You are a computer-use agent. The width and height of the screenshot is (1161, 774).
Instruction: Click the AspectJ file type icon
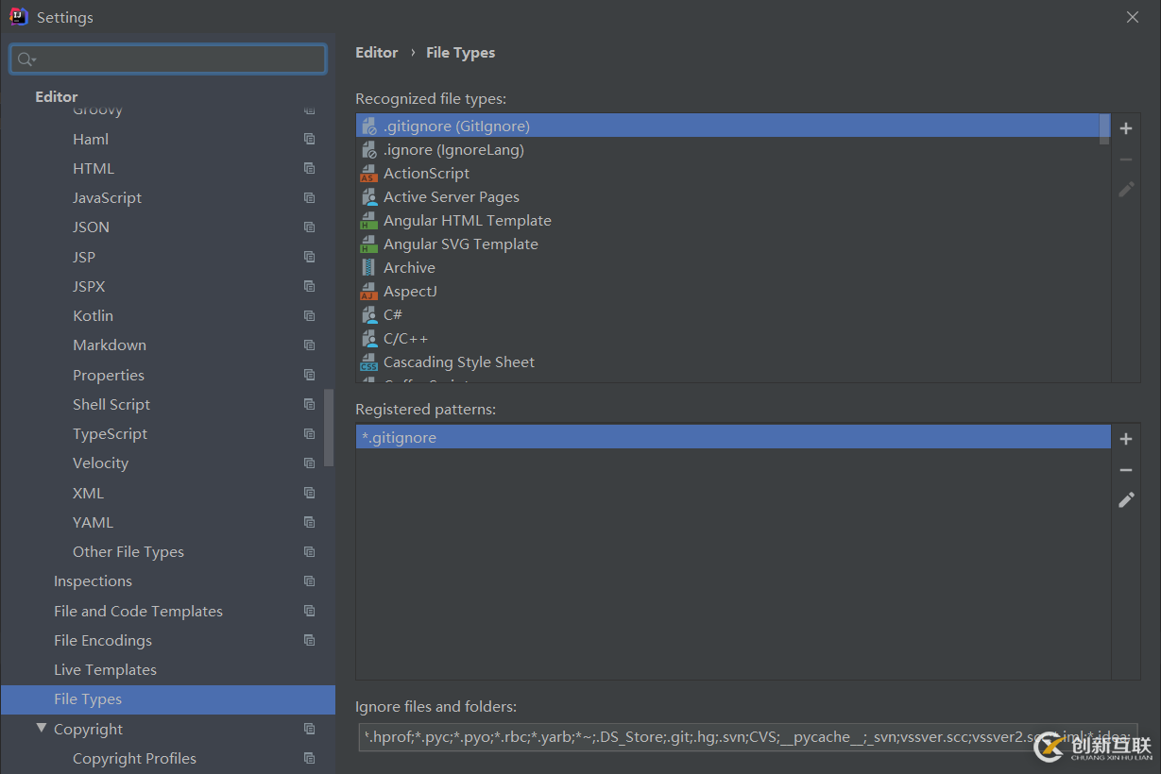[368, 292]
